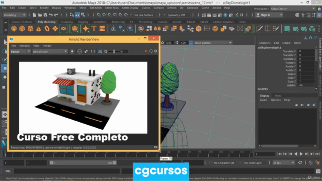Save the scene using the disk icon
Viewport: 322px width, 181px height.
[45, 15]
